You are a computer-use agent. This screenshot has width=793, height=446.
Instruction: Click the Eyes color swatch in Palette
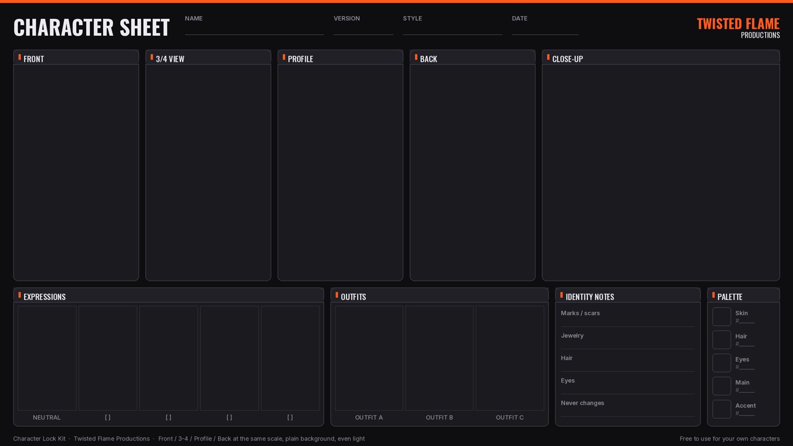click(x=722, y=363)
